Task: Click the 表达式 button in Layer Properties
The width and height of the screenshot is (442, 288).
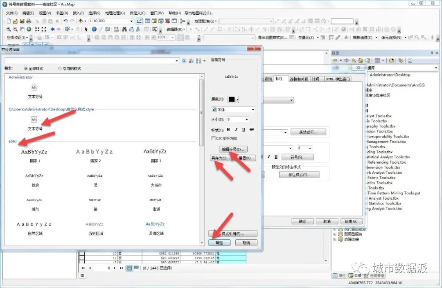Action: click(308, 132)
